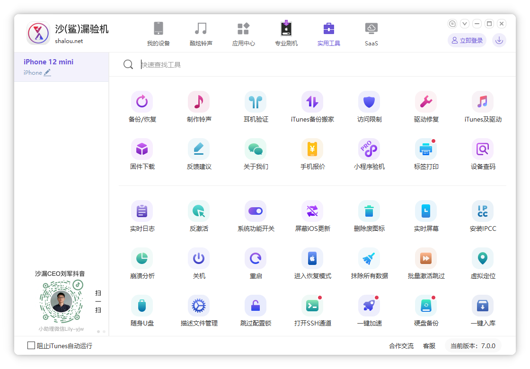
Task: Switch to 应用中心 tab
Action: [243, 34]
